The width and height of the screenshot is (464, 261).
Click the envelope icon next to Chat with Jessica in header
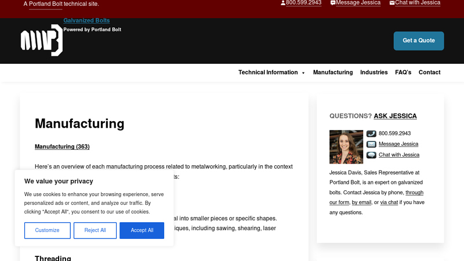pyautogui.click(x=392, y=3)
